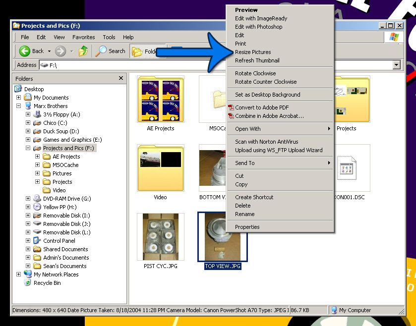Select the 3½ Floppy (A:) drive icon
416x326 pixels.
pos(37,114)
